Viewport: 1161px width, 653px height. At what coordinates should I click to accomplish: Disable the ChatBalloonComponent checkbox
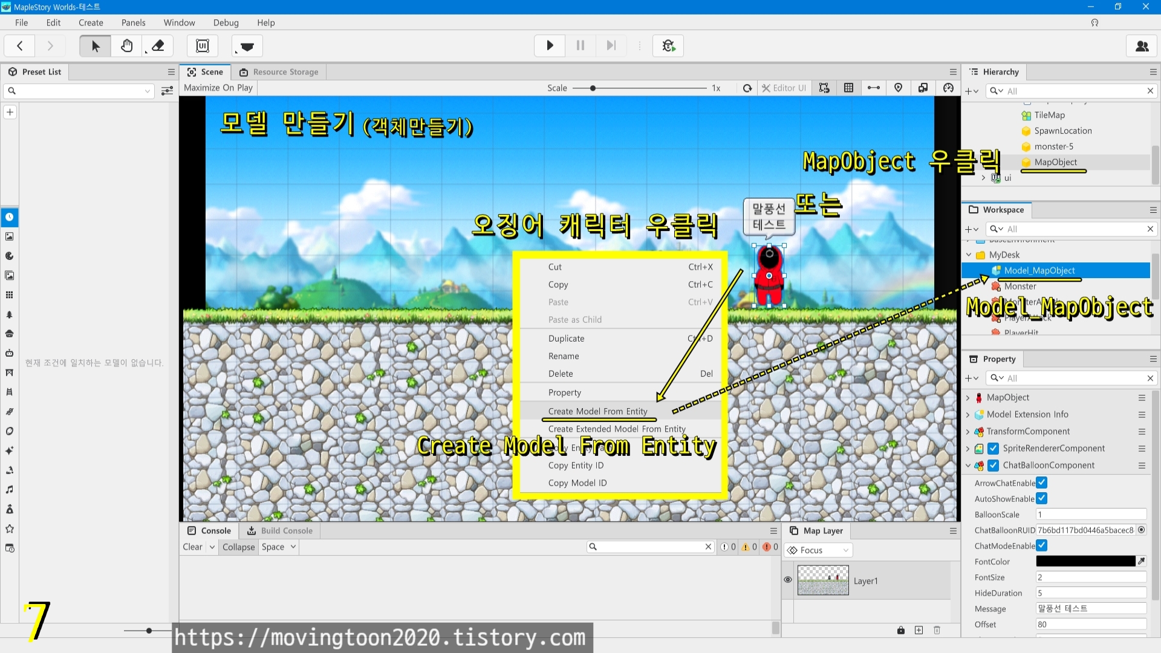coord(994,466)
